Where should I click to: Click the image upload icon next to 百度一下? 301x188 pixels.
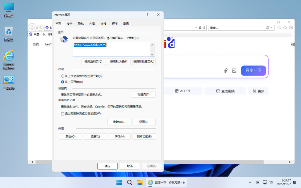234,70
